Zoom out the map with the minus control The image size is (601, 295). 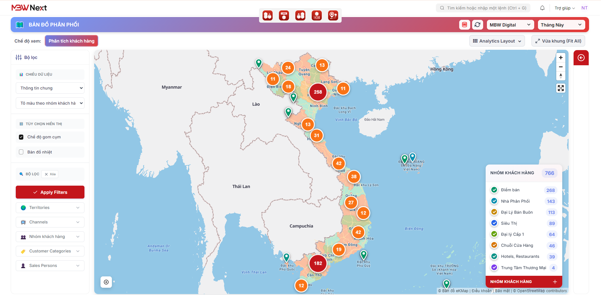(x=561, y=67)
